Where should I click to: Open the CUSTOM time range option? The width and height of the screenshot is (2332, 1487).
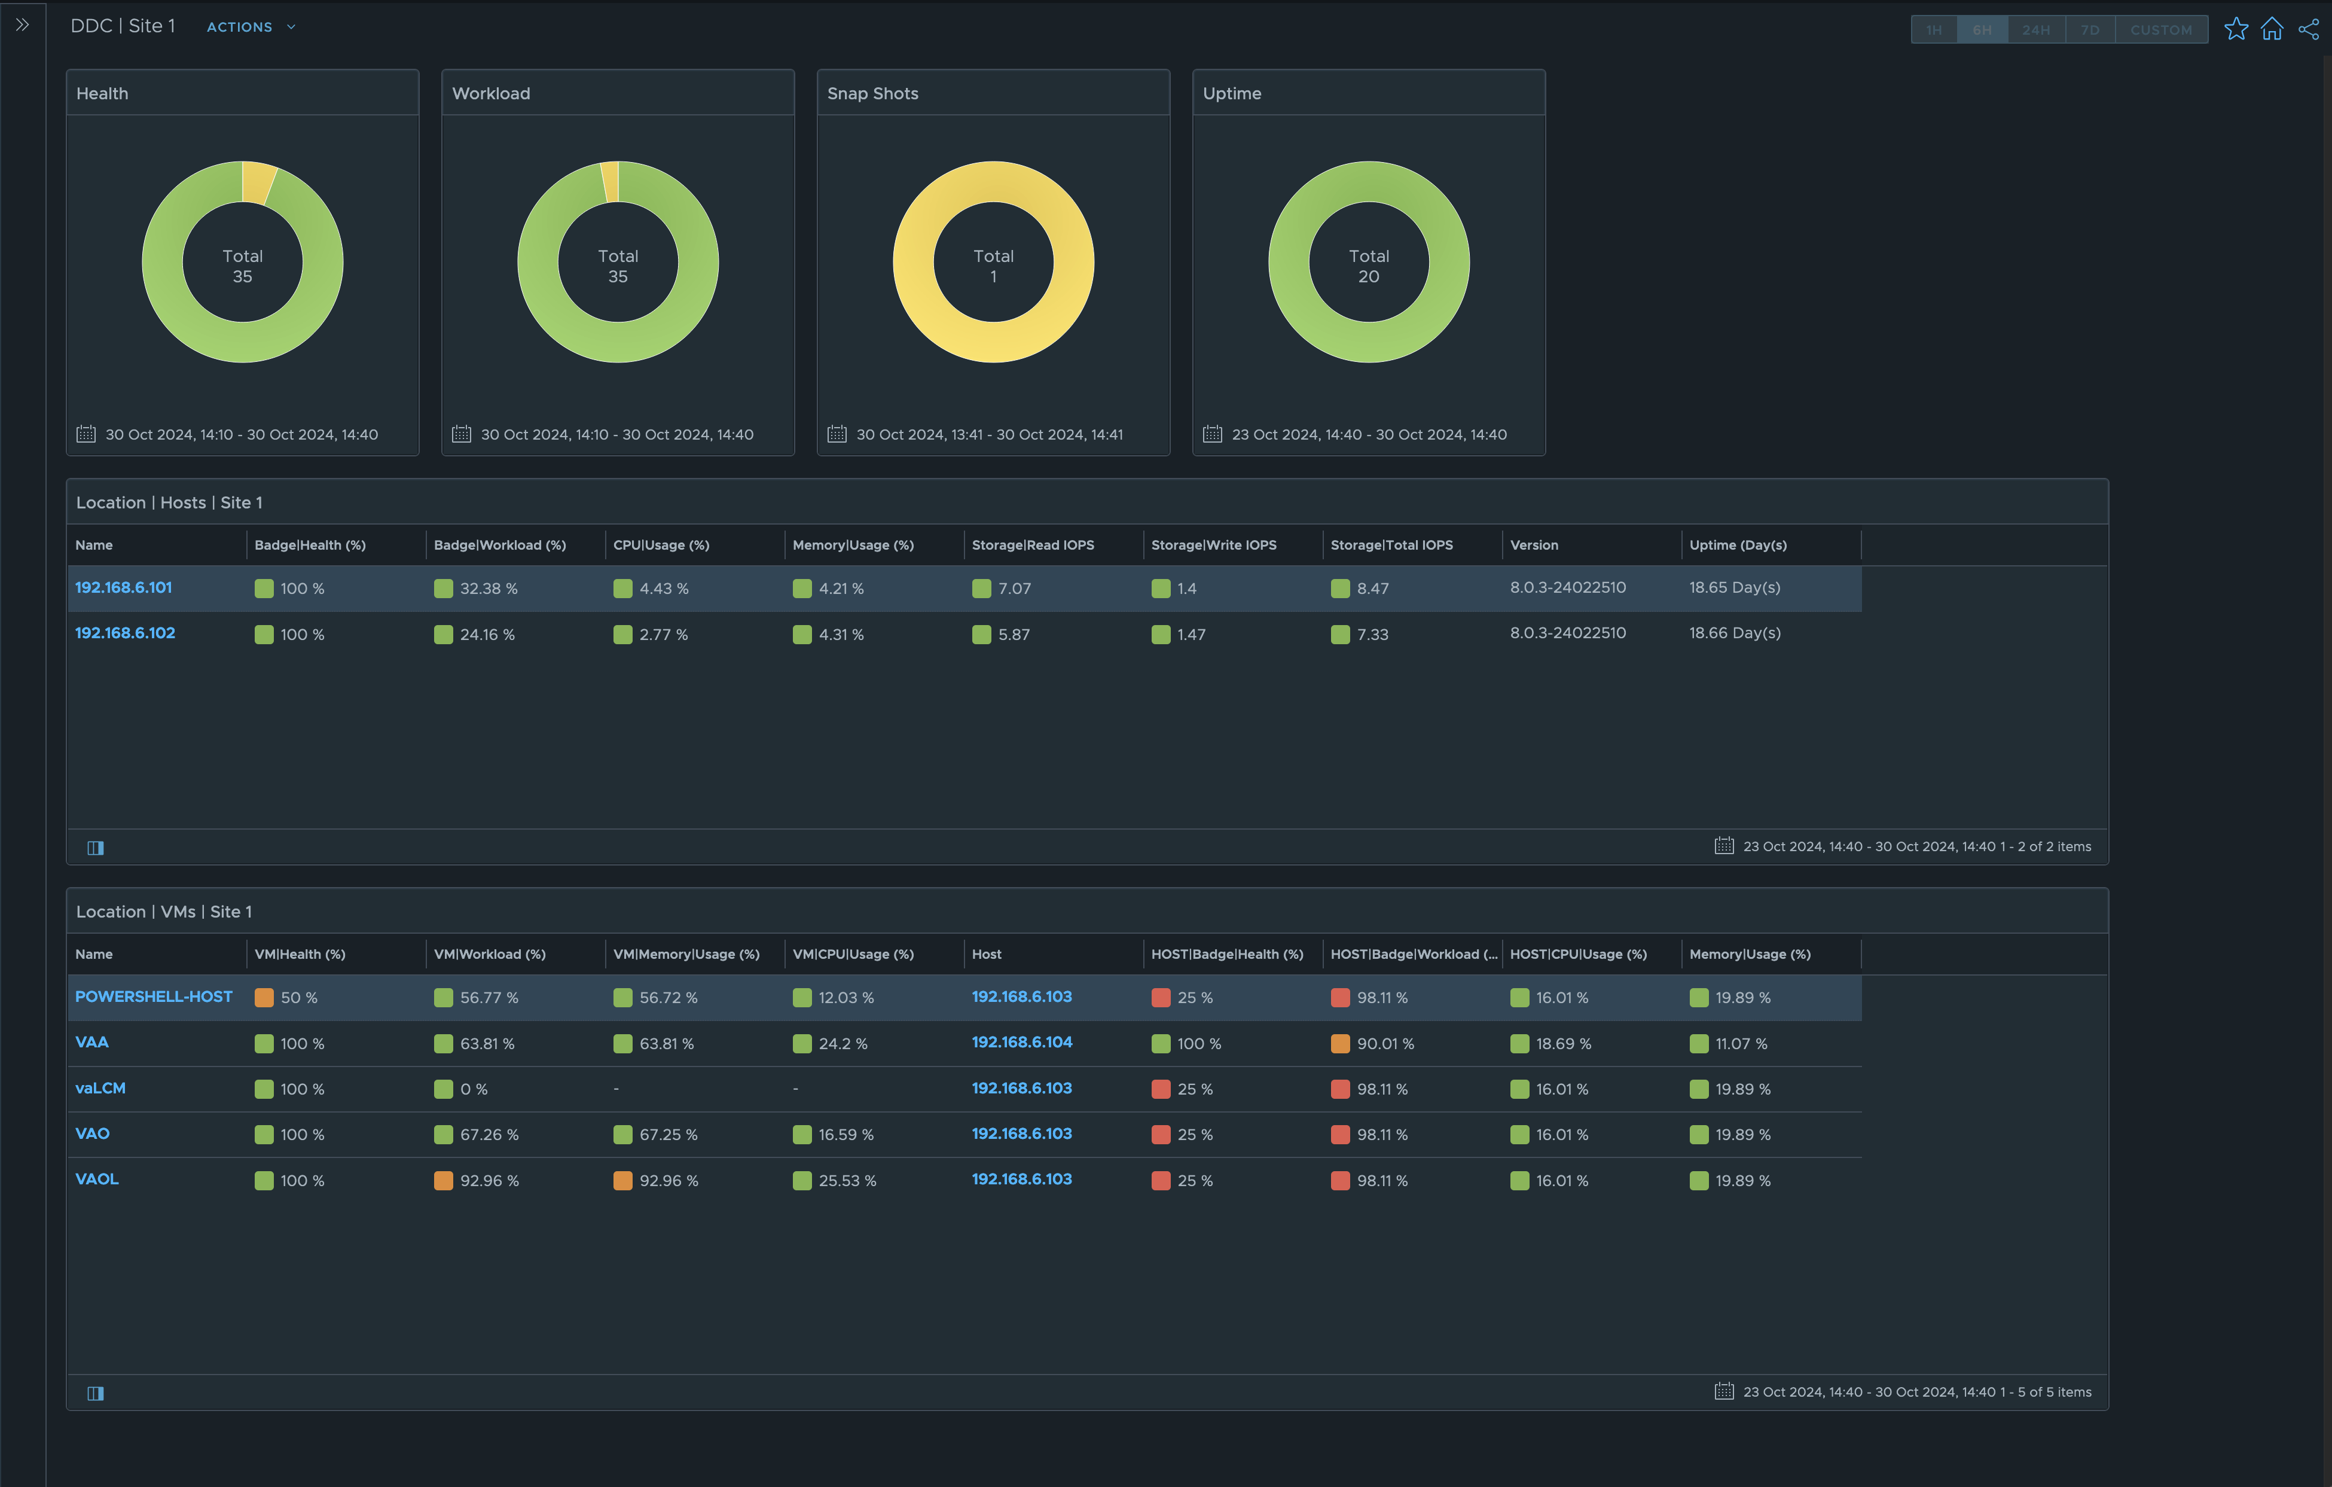2160,30
